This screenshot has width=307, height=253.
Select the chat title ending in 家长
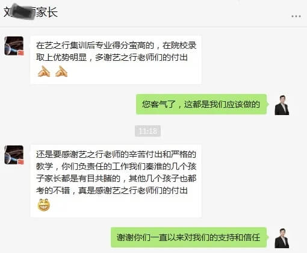coord(31,12)
